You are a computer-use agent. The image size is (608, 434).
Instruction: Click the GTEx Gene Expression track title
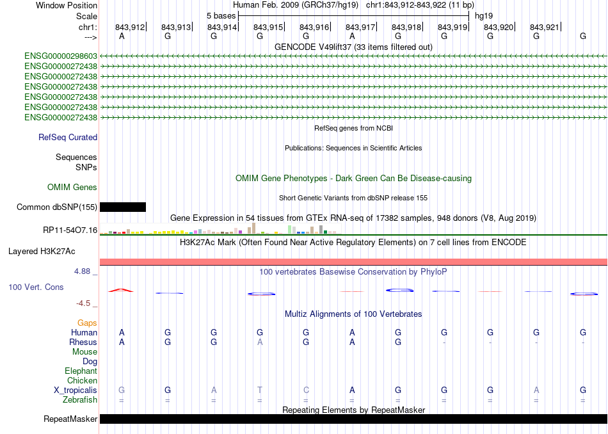353,218
